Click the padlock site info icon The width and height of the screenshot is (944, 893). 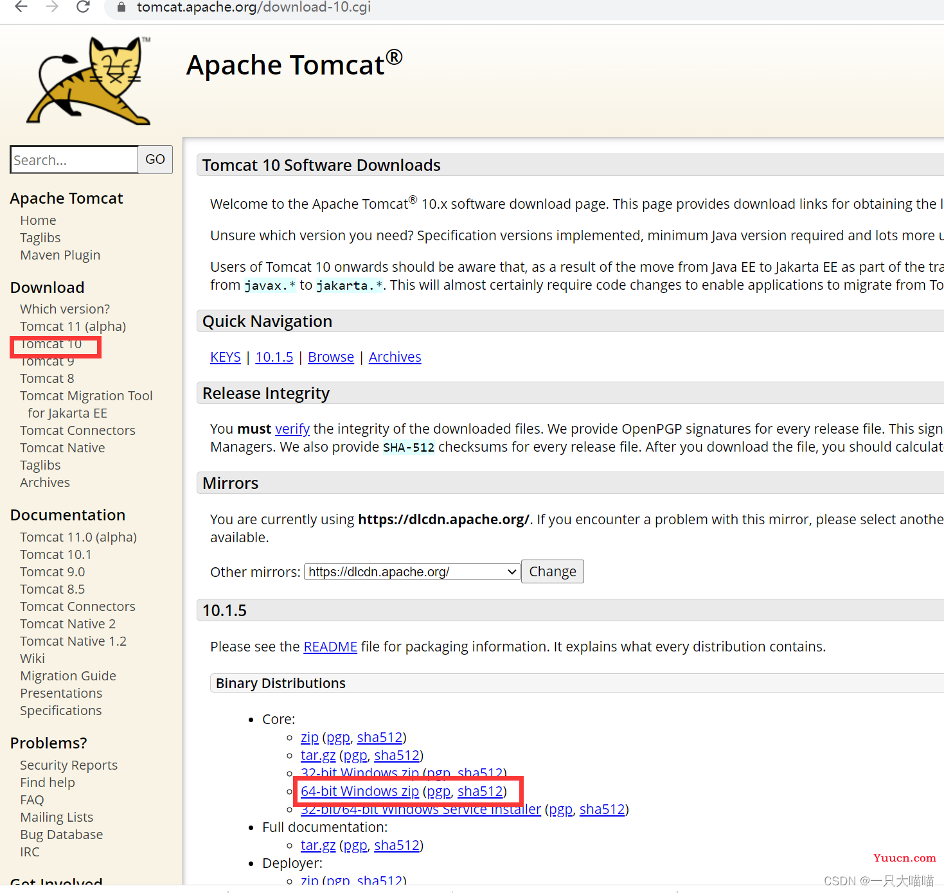click(x=121, y=8)
